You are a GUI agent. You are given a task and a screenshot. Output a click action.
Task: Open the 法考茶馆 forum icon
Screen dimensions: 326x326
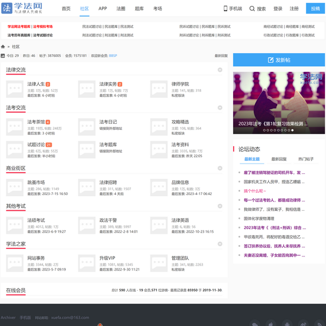click(15, 126)
